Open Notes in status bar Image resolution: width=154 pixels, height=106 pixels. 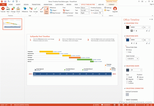(96, 105)
